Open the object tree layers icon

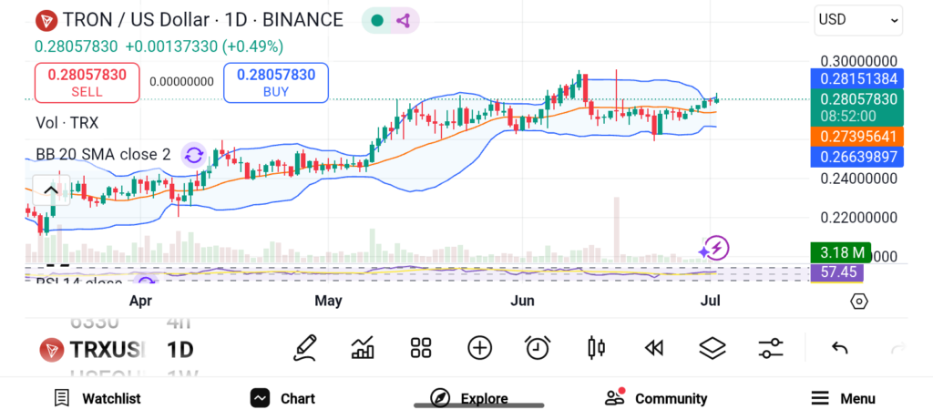[x=713, y=348]
